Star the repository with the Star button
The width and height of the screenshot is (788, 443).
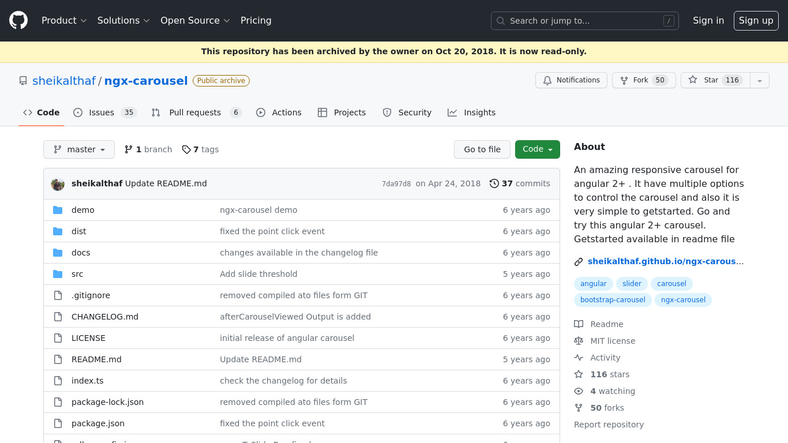tap(715, 80)
